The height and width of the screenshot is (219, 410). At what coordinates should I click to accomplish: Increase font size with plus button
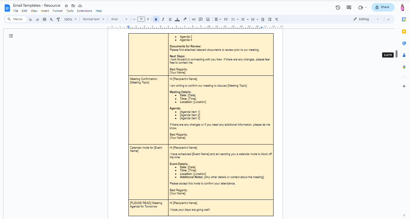(148, 19)
